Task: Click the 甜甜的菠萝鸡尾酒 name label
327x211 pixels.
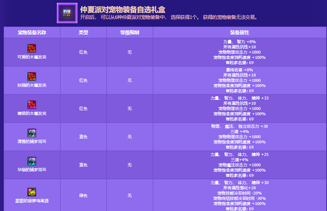Action: [x=32, y=201]
